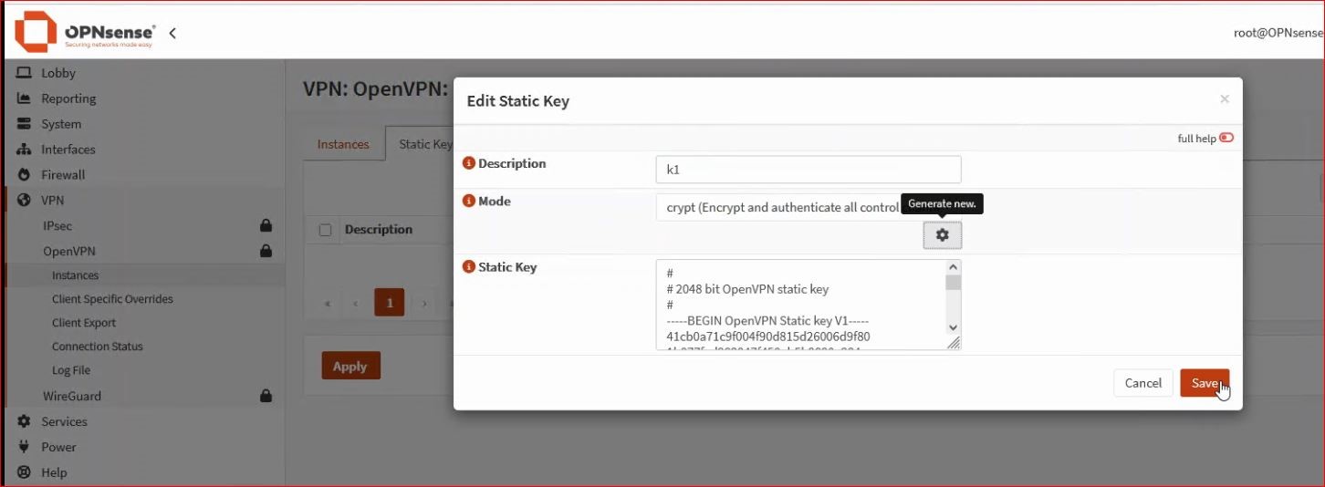Image resolution: width=1325 pixels, height=487 pixels.
Task: Click the OPNsense logo
Action: point(85,33)
